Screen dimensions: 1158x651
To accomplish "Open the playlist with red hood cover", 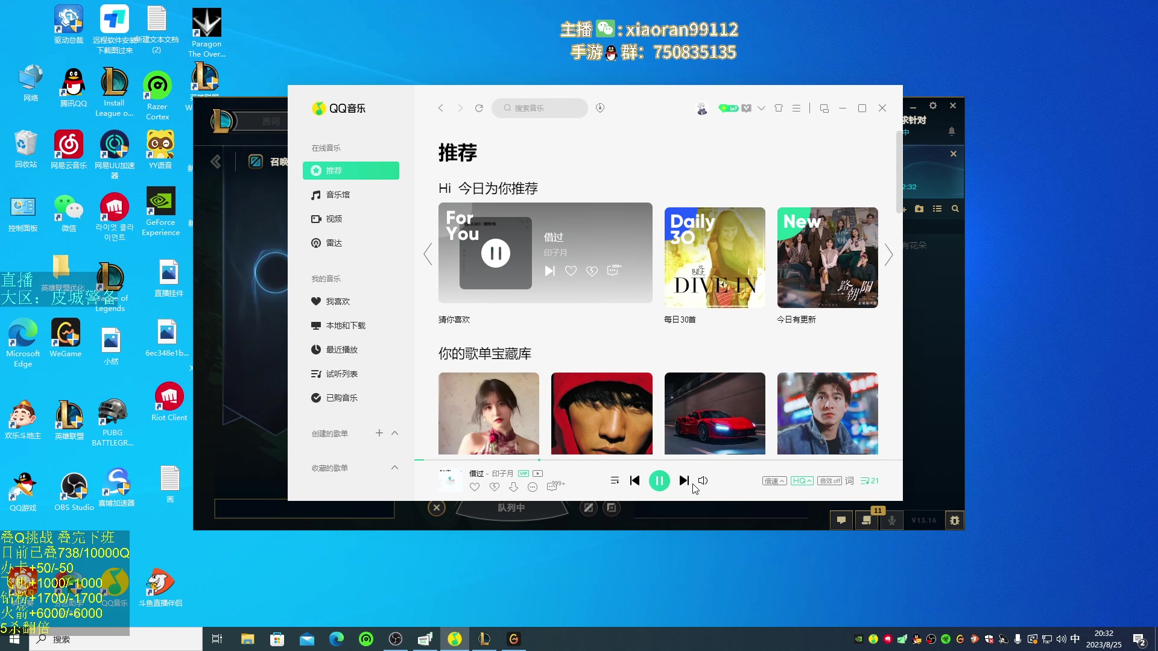I will [602, 414].
